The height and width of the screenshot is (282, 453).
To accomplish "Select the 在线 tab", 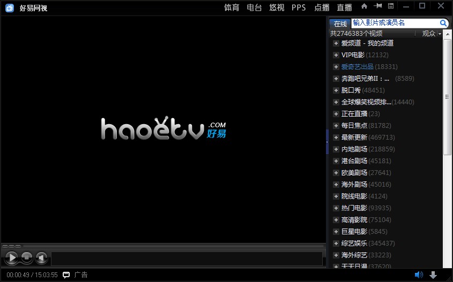I will 340,24.
